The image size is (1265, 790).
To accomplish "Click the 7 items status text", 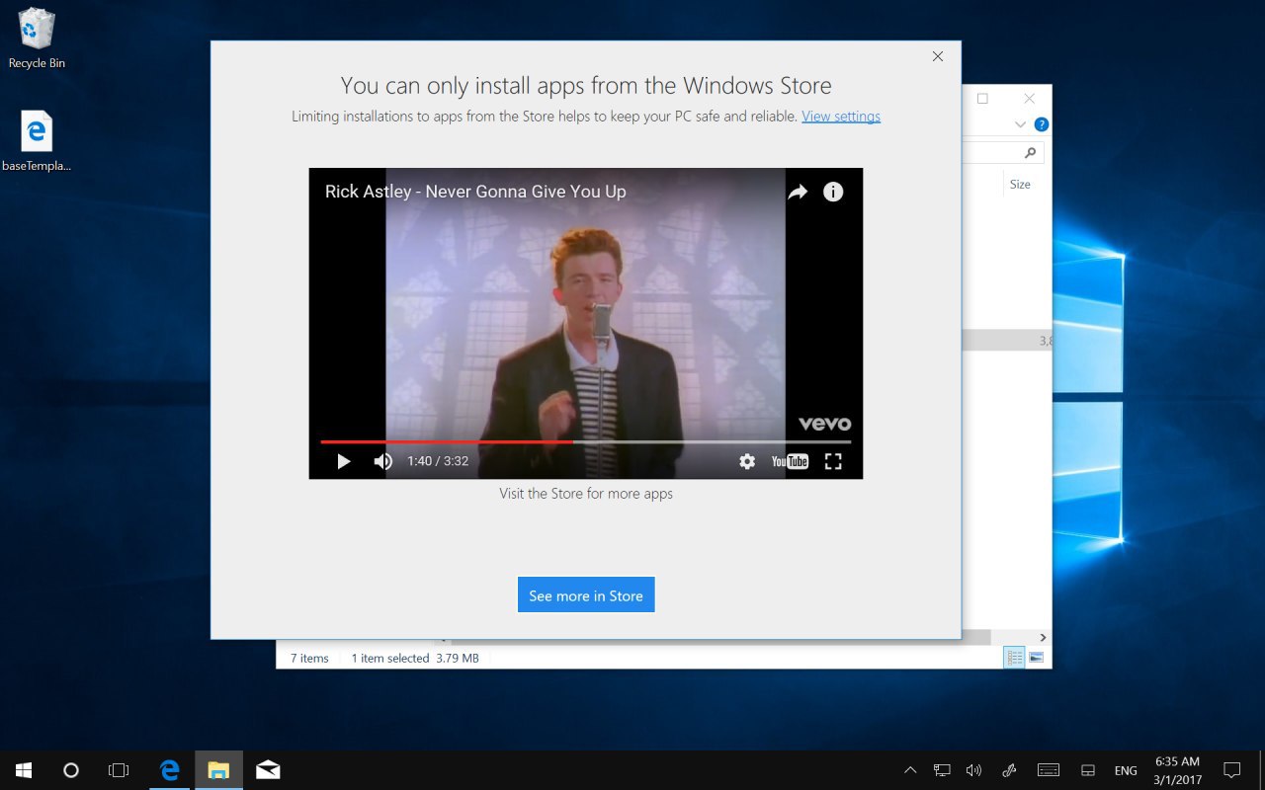I will click(x=309, y=658).
